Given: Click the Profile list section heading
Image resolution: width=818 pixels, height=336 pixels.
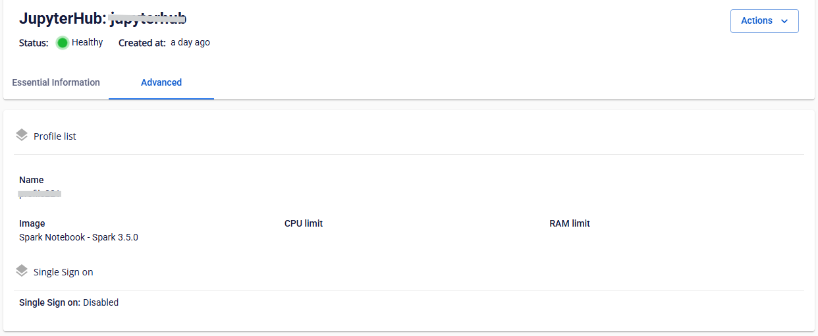Looking at the screenshot, I should pos(55,136).
